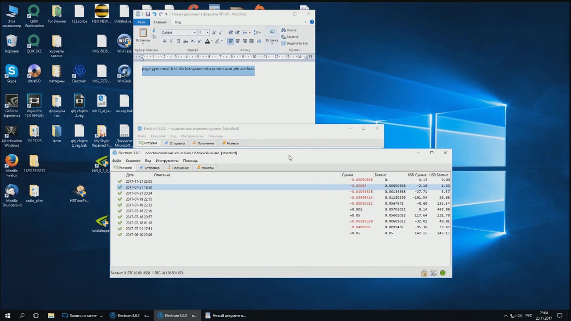Select the 2017-07-19 22:15 transaction row
The width and height of the screenshot is (571, 321).
coord(281,199)
